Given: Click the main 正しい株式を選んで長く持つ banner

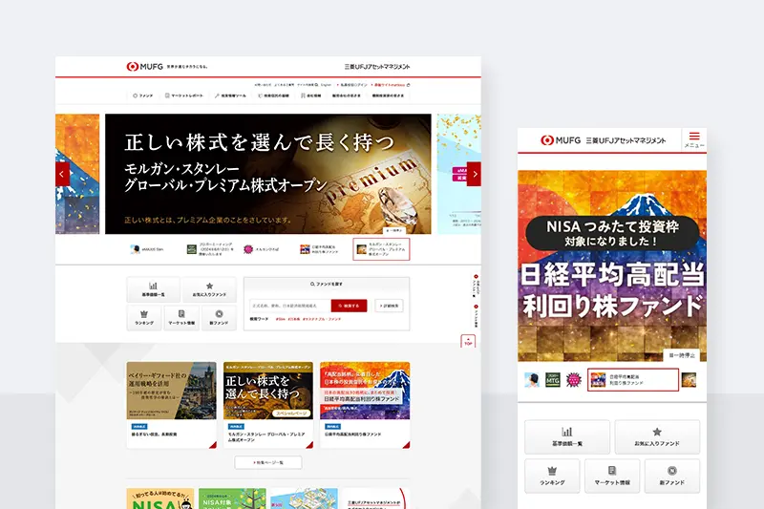Looking at the screenshot, I should click(268, 174).
